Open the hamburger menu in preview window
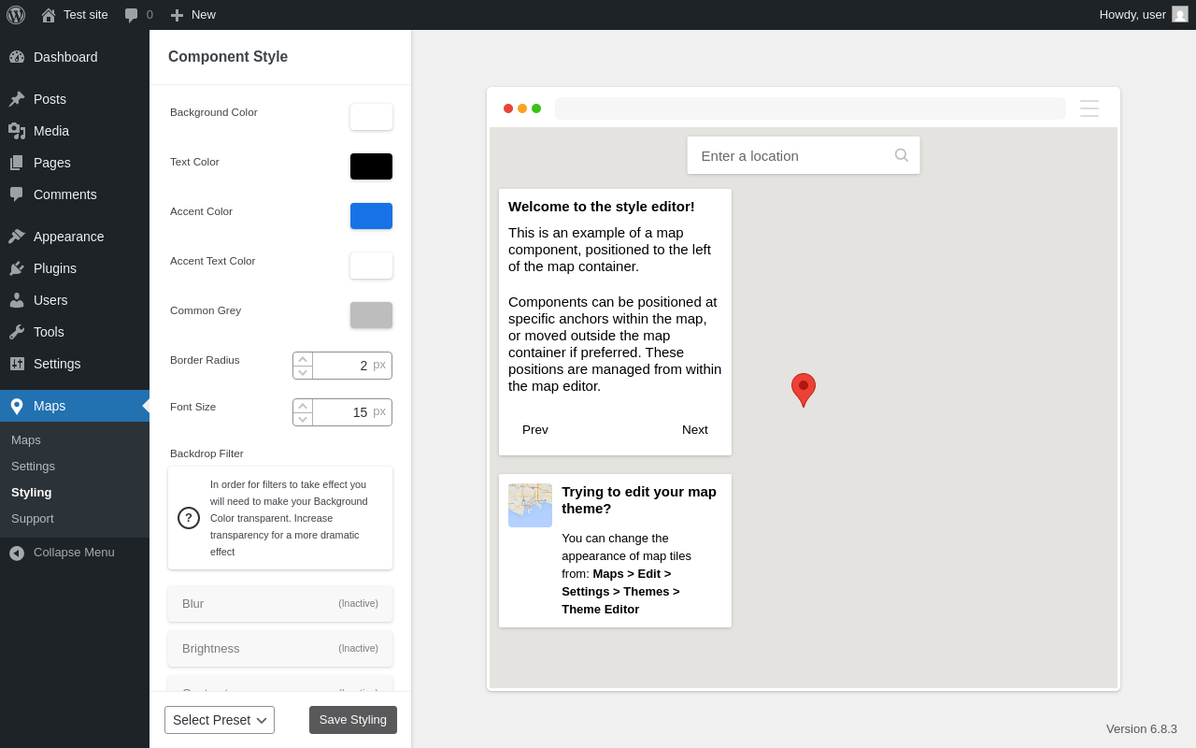The height and width of the screenshot is (748, 1196). (x=1089, y=108)
